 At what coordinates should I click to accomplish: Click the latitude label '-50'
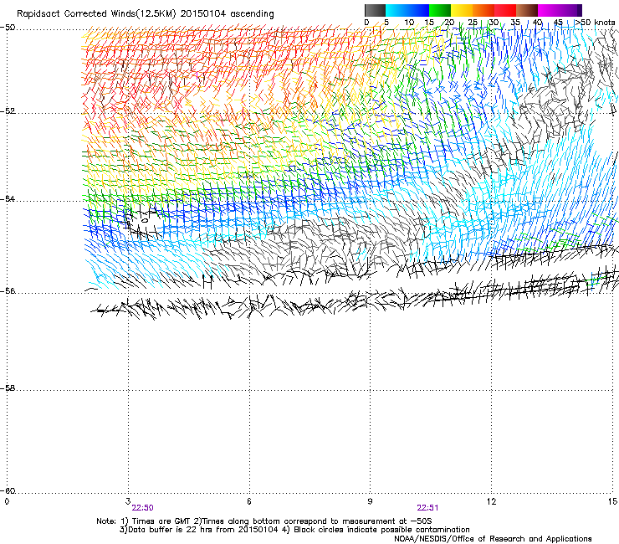tap(8, 28)
